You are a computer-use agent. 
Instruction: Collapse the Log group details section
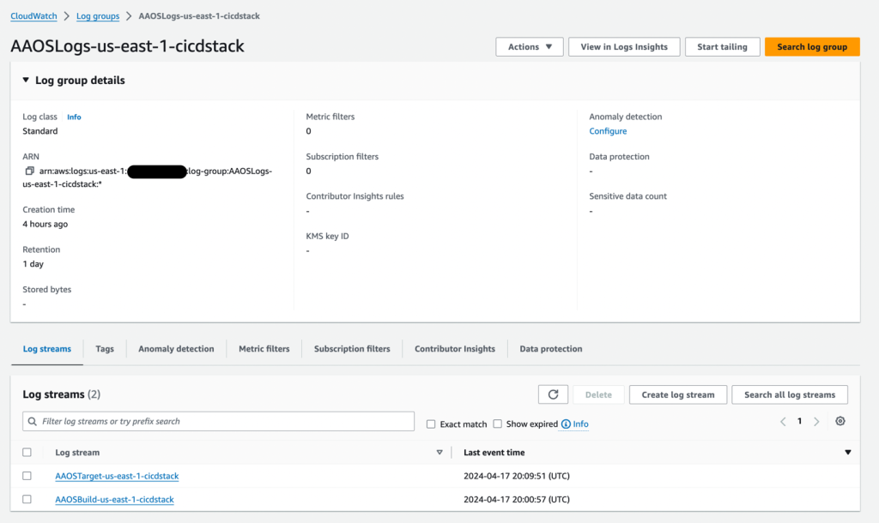[x=24, y=80]
